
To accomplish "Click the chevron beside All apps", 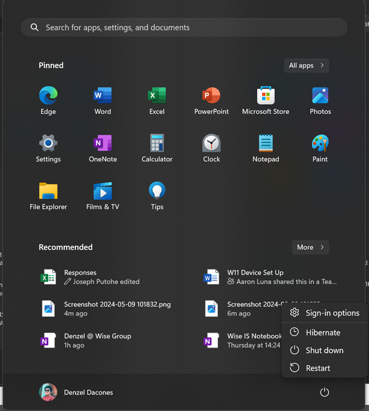I will coord(322,65).
